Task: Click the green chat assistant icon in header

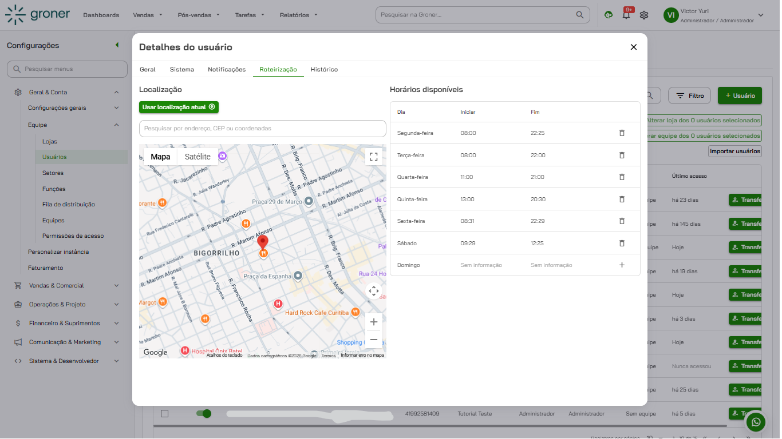Action: [x=609, y=15]
